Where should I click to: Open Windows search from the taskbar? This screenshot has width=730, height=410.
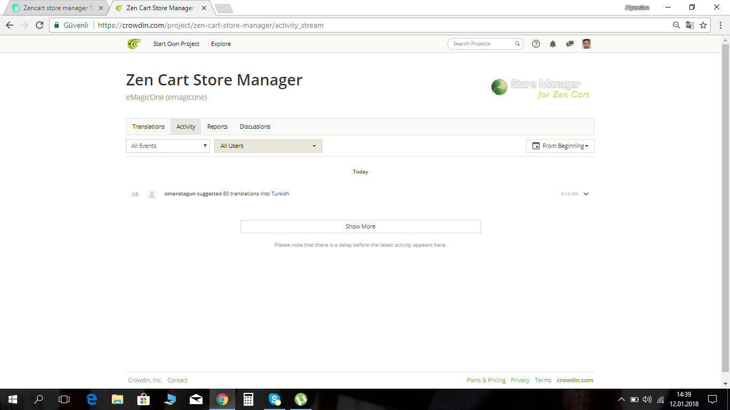[38, 399]
